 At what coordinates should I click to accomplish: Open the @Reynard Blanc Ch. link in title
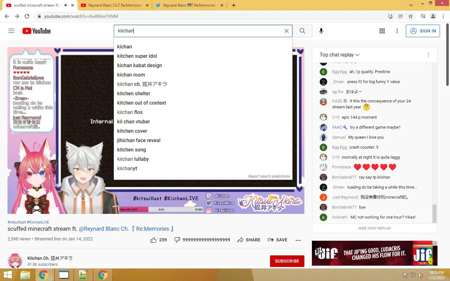click(126, 229)
